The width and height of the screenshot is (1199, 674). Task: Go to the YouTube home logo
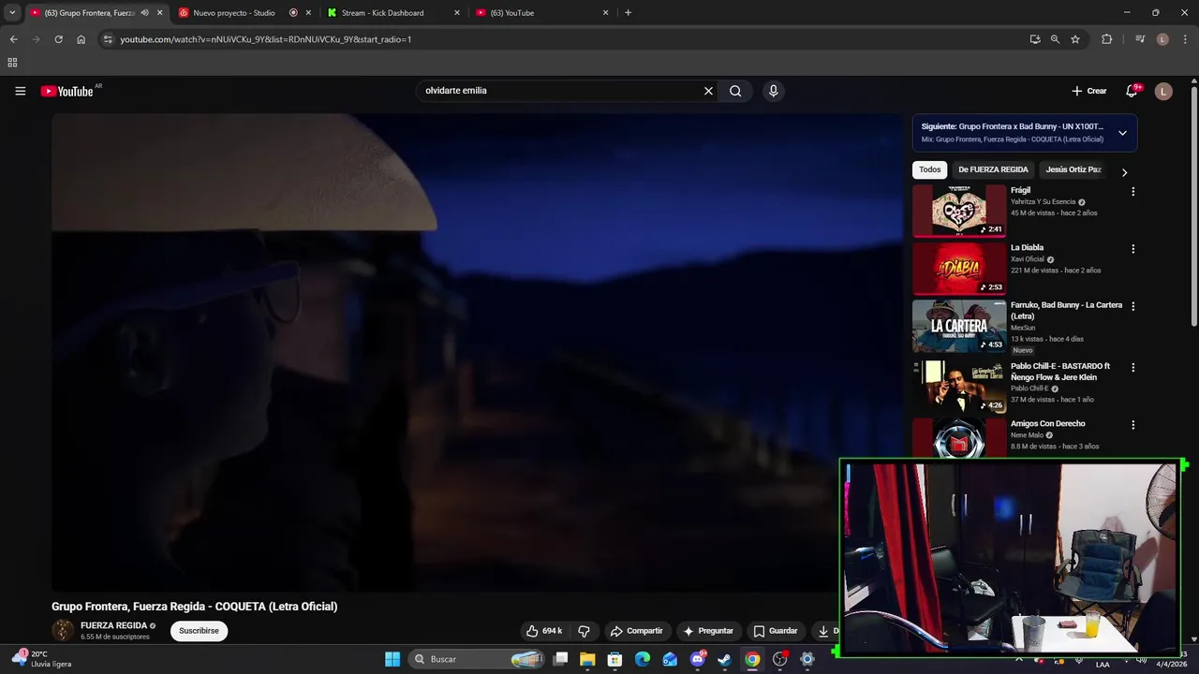coord(67,91)
